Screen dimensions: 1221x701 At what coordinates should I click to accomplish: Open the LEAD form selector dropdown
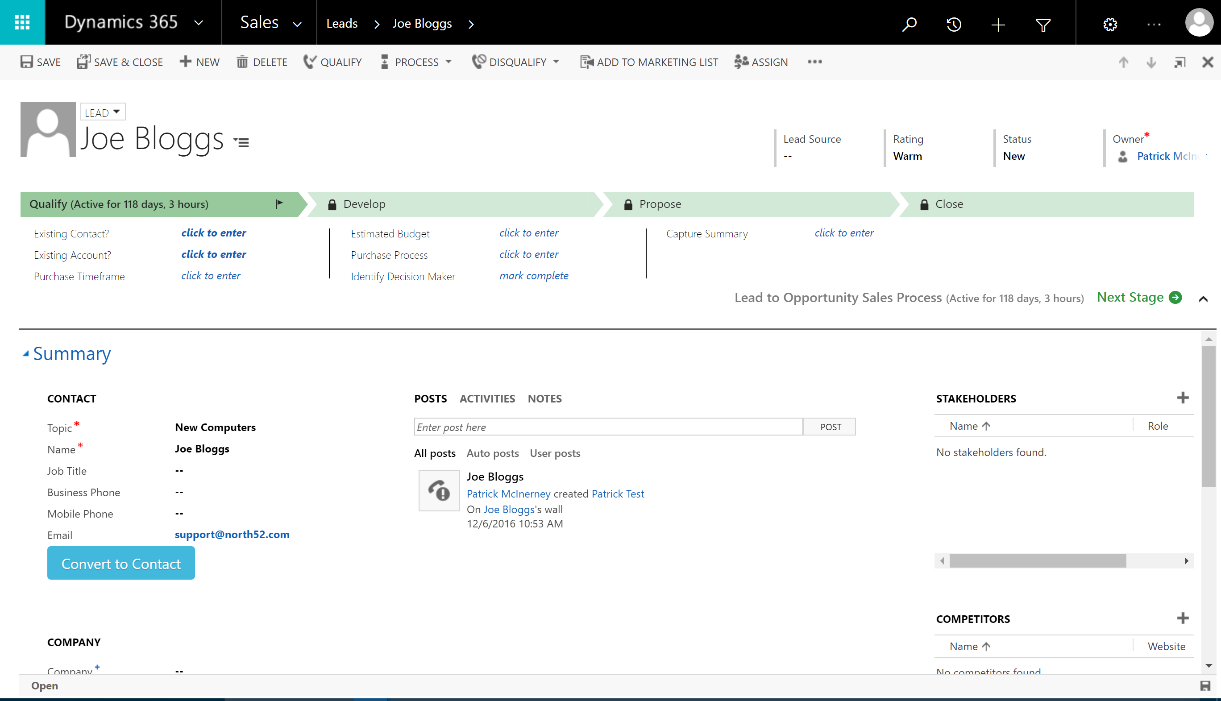click(103, 112)
